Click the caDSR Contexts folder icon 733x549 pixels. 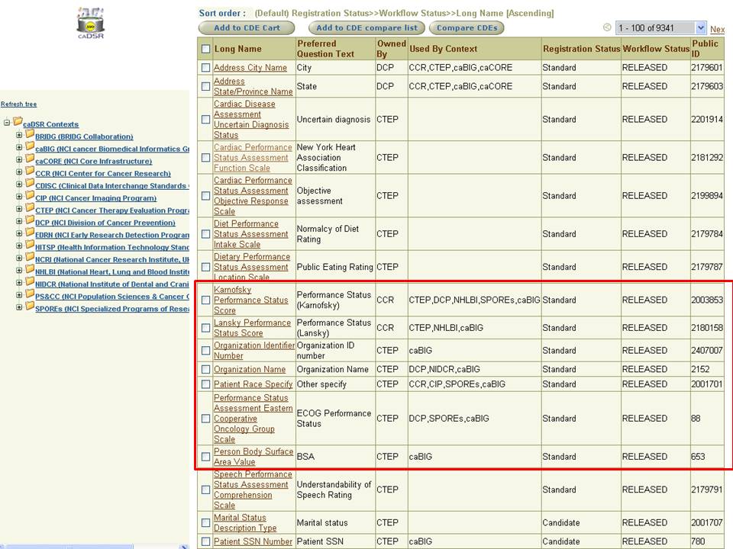click(18, 122)
